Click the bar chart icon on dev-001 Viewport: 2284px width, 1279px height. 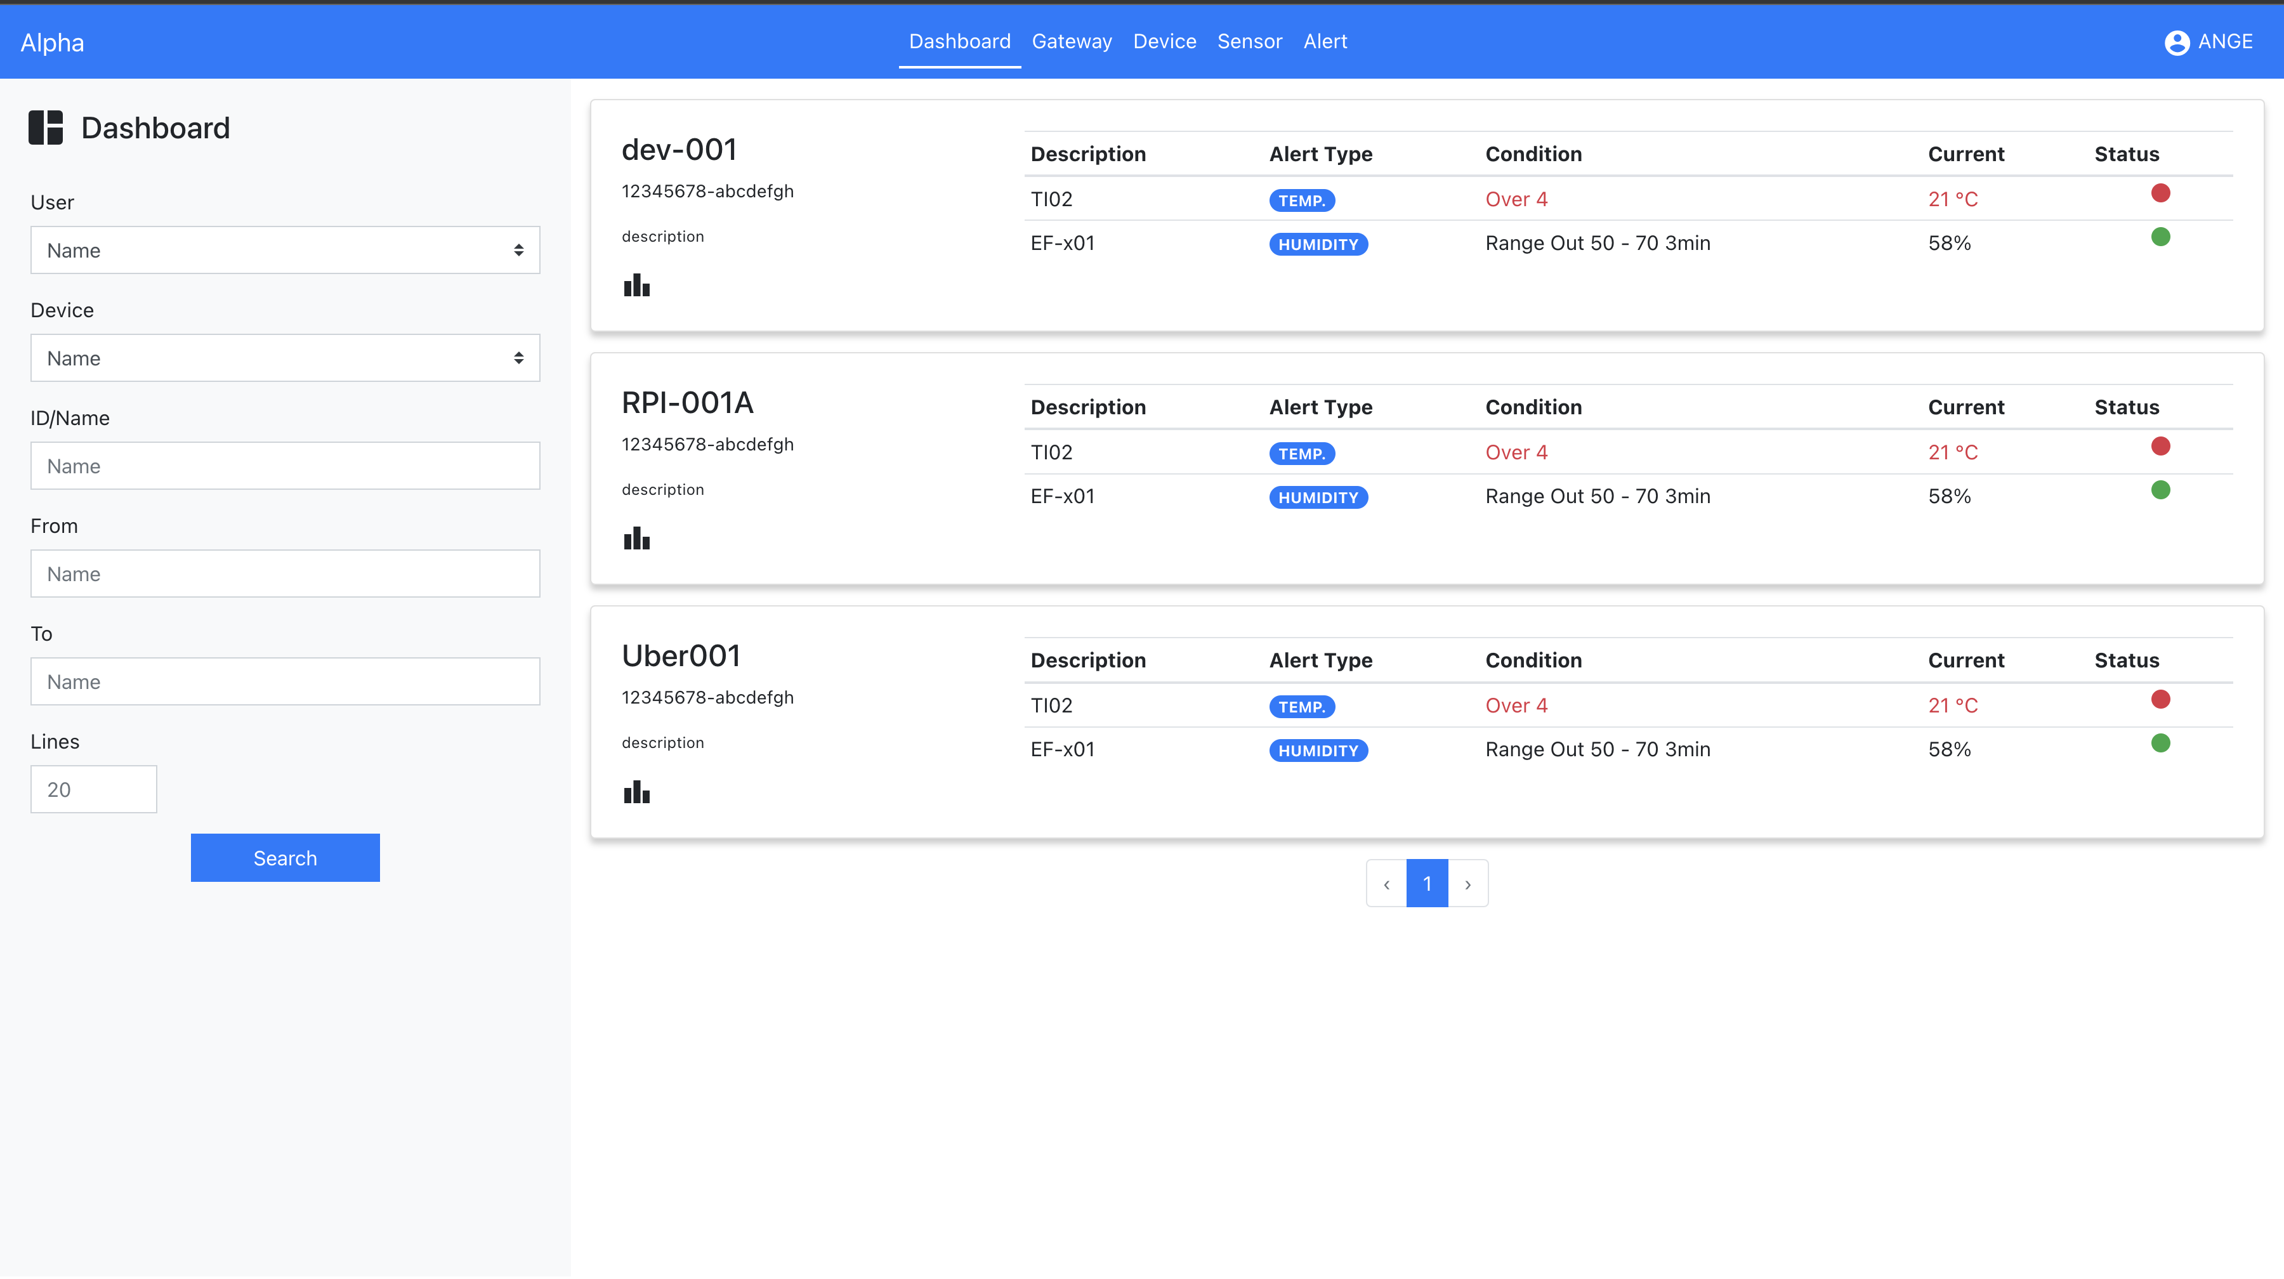(x=637, y=284)
